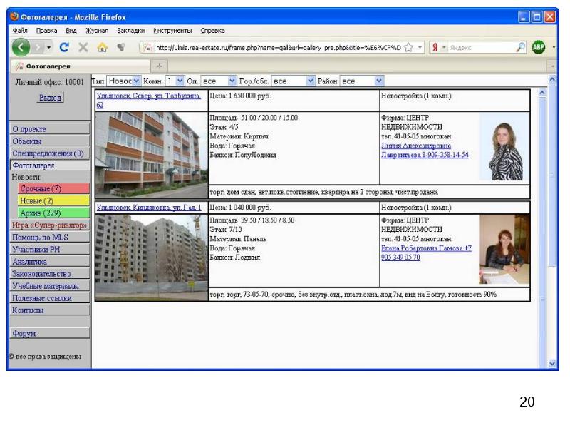Image resolution: width=570 pixels, height=428 pixels.
Task: Expand the Комн. room count dropdown
Action: point(175,81)
